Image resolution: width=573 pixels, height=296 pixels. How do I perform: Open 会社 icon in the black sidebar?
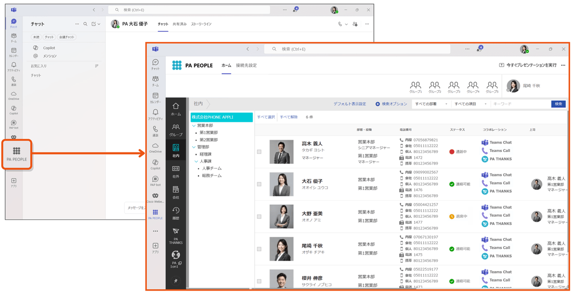tap(176, 192)
